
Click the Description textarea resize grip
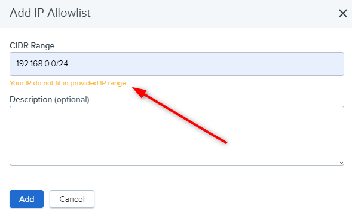[x=341, y=162]
